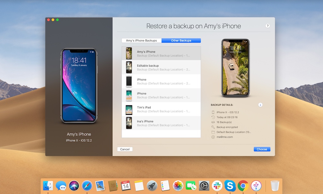This screenshot has width=323, height=194.
Task: Select the Ina's iPhone backup row
Action: (161, 123)
